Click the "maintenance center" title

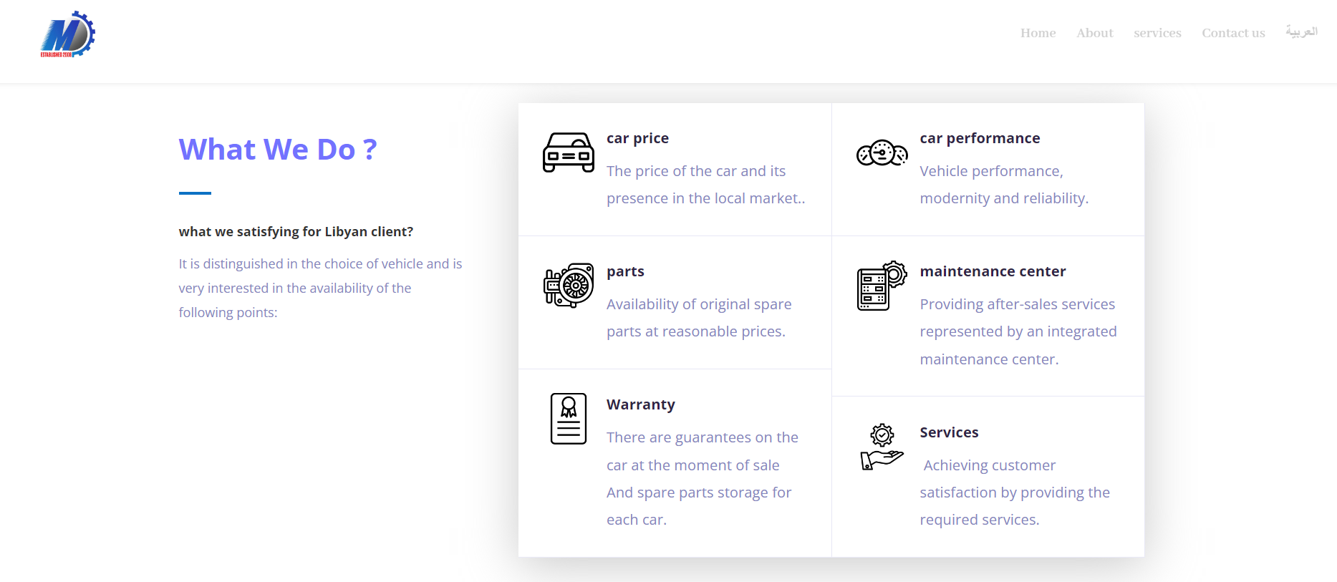tap(993, 271)
